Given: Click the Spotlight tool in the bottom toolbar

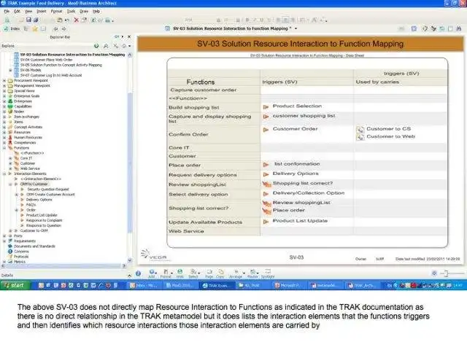Looking at the screenshot, I should click(268, 273).
